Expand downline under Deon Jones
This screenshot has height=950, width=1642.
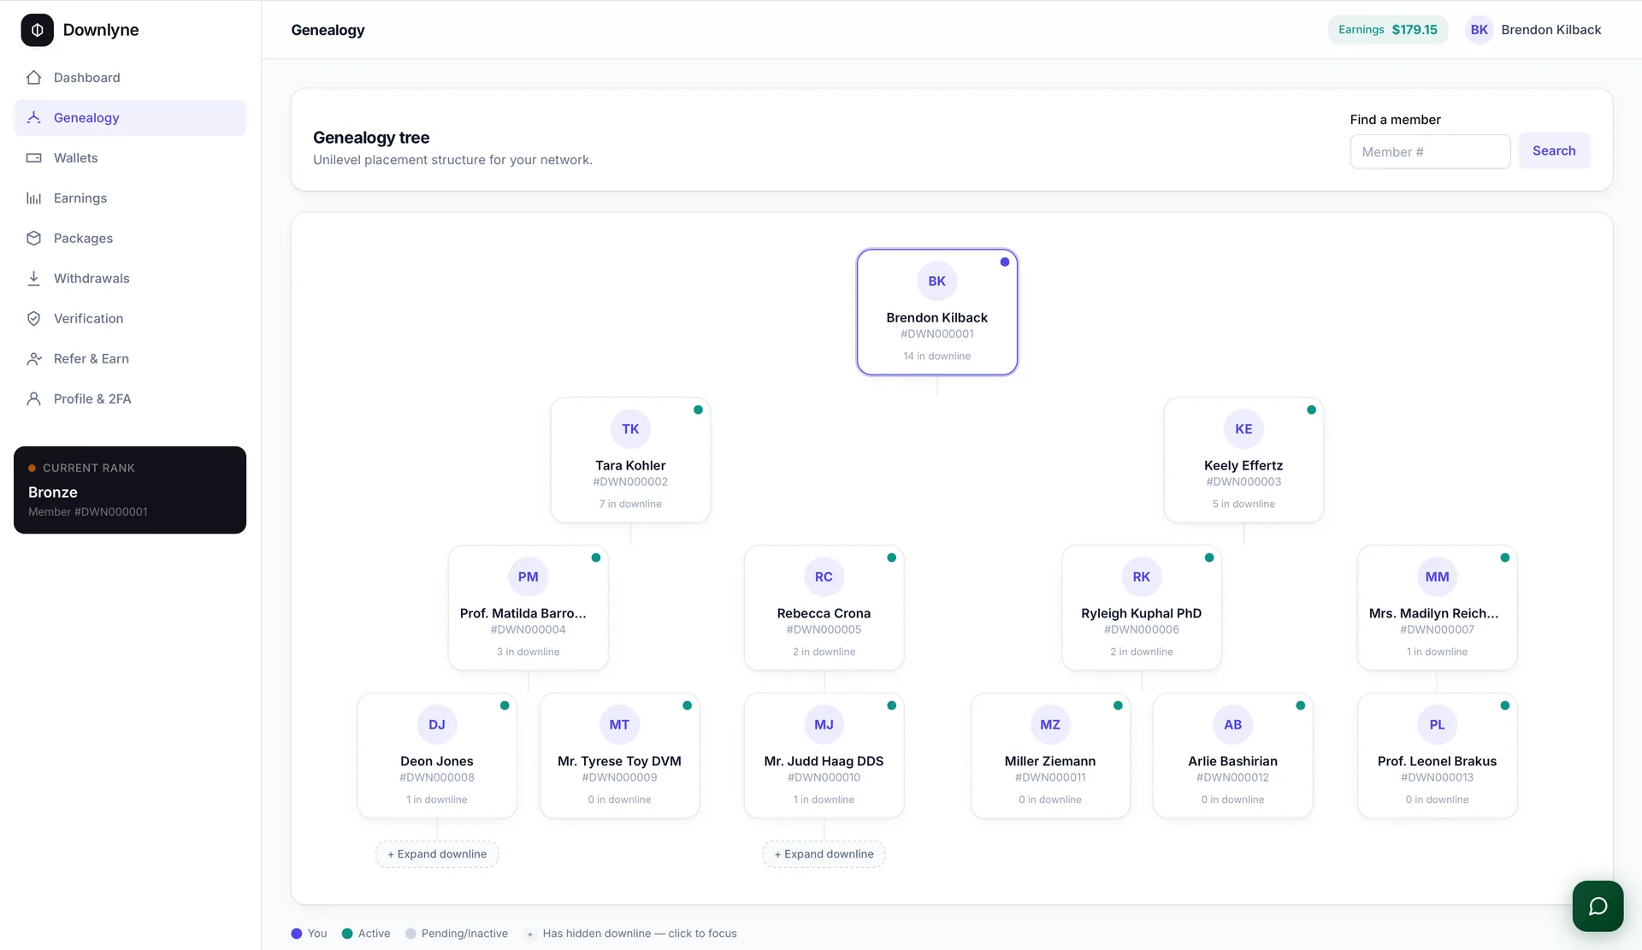click(437, 854)
